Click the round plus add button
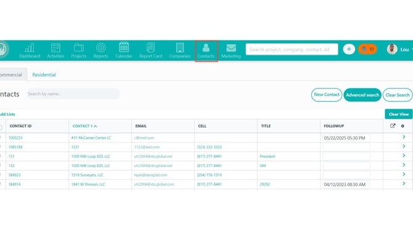Viewport: 413px width, 231px height. click(349, 49)
